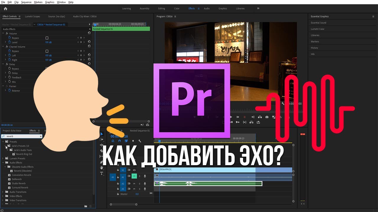Screen dimensions: 378x212
Task: Collapse the Volume effect
Action: (x=3, y=33)
